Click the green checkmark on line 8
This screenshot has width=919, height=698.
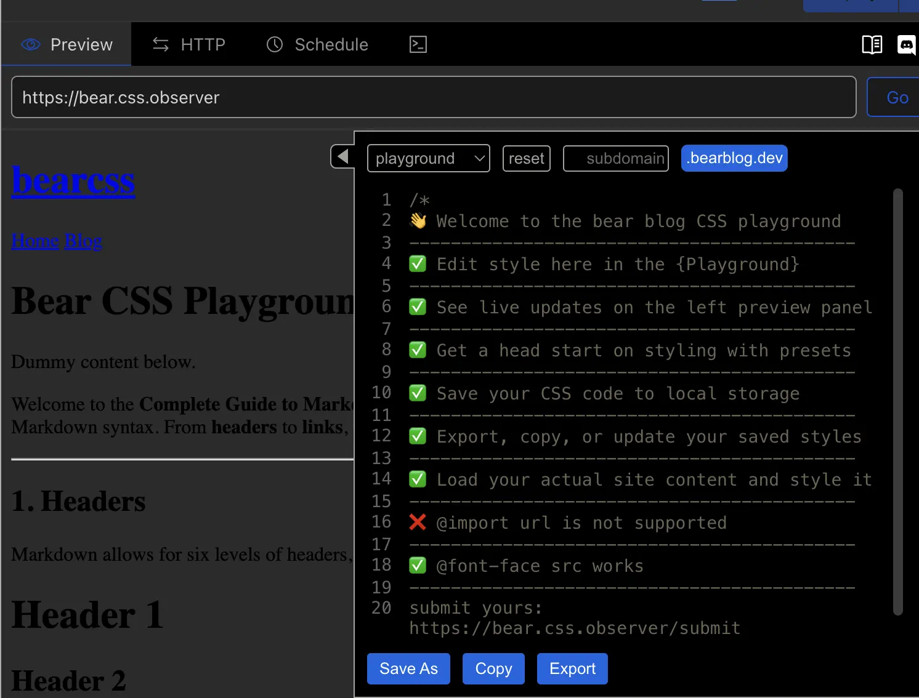click(x=418, y=350)
